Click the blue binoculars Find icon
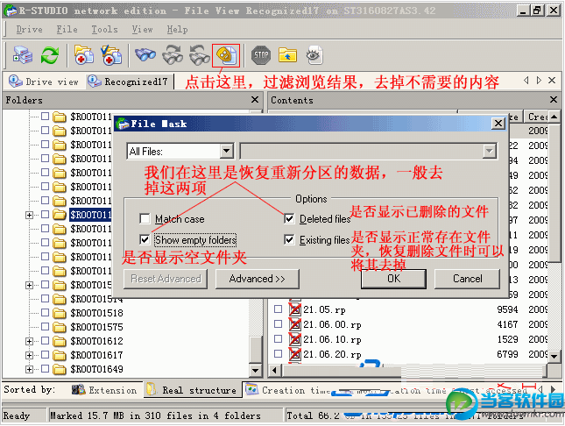Screen dimensions: 565x426 [x=145, y=55]
